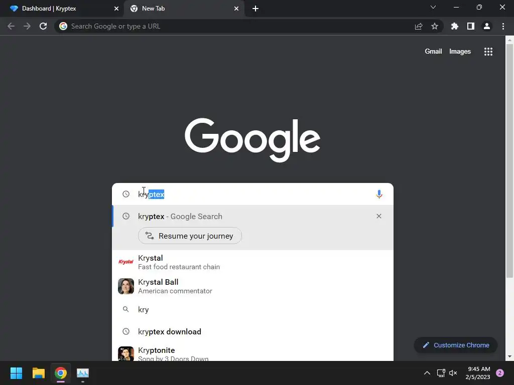Open the resource monitor taskbar app
514x385 pixels.
pos(83,373)
